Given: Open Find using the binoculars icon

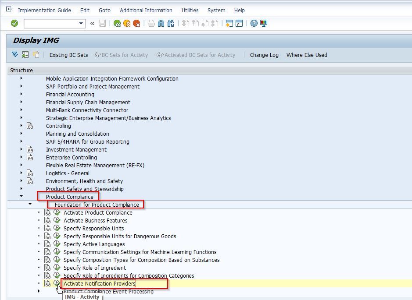Looking at the screenshot, I should [x=161, y=24].
